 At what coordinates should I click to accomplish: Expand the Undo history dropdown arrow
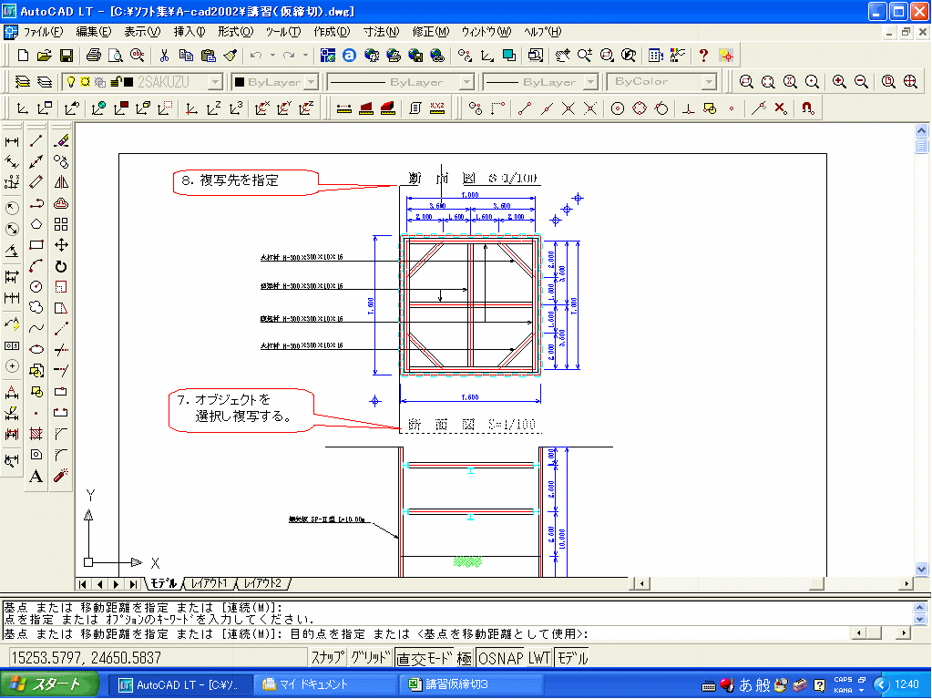[x=272, y=56]
